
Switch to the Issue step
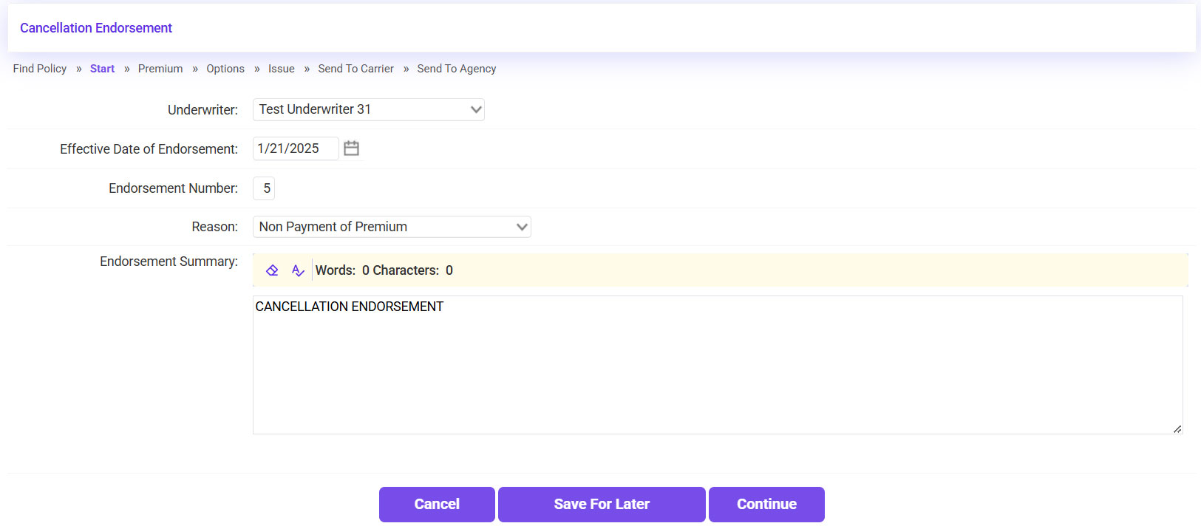coord(282,69)
